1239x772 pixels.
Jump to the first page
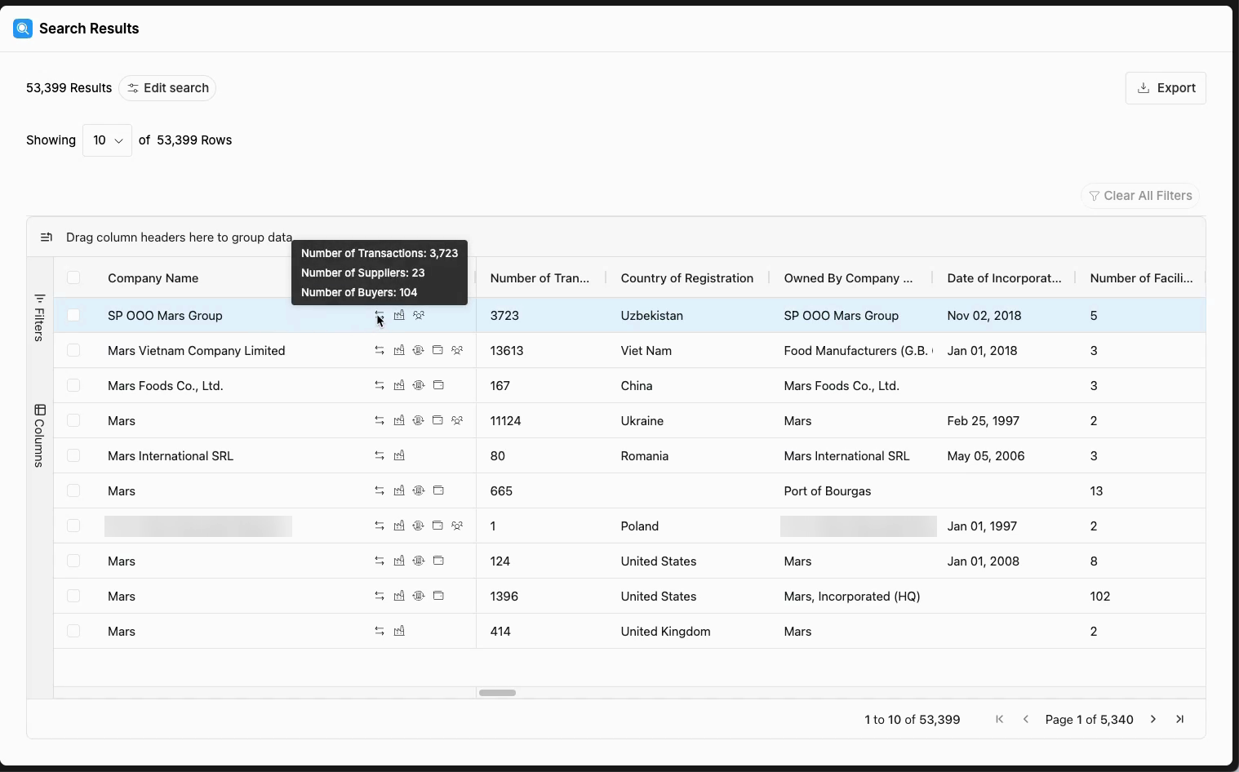[1000, 719]
